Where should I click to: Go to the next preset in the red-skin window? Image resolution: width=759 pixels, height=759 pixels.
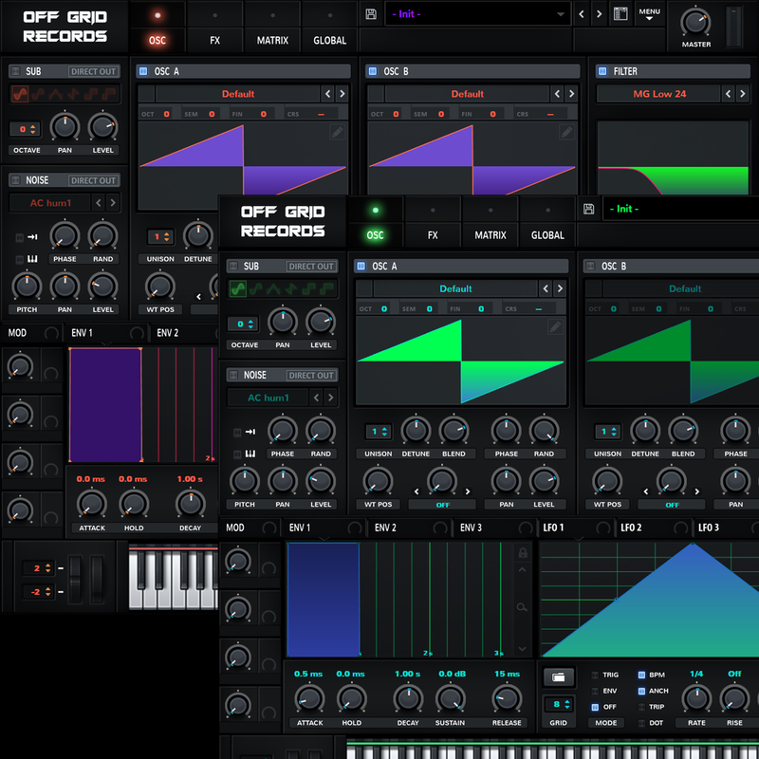coord(600,14)
